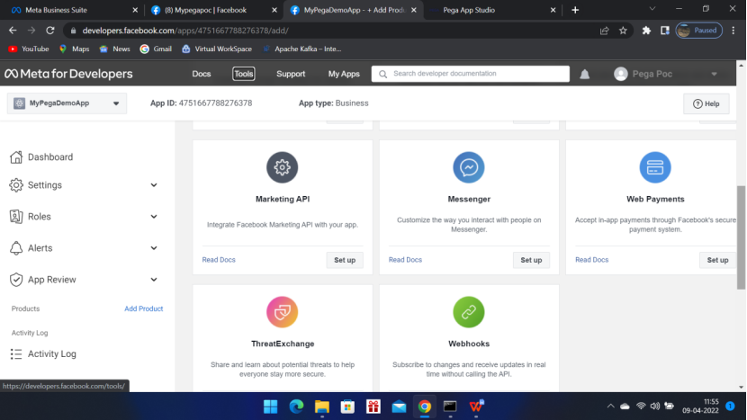This screenshot has height=420, width=747.
Task: Open the News bookmark
Action: [115, 49]
